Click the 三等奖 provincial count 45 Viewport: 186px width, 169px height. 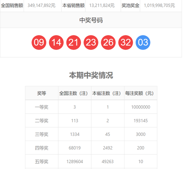click(108, 134)
